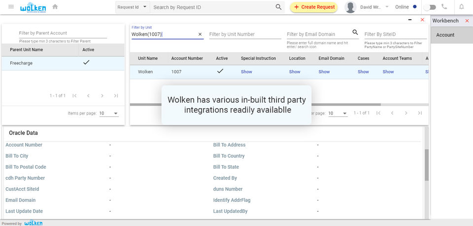
Task: Click the Oracle Data vertical scrollbar
Action: pos(427,165)
